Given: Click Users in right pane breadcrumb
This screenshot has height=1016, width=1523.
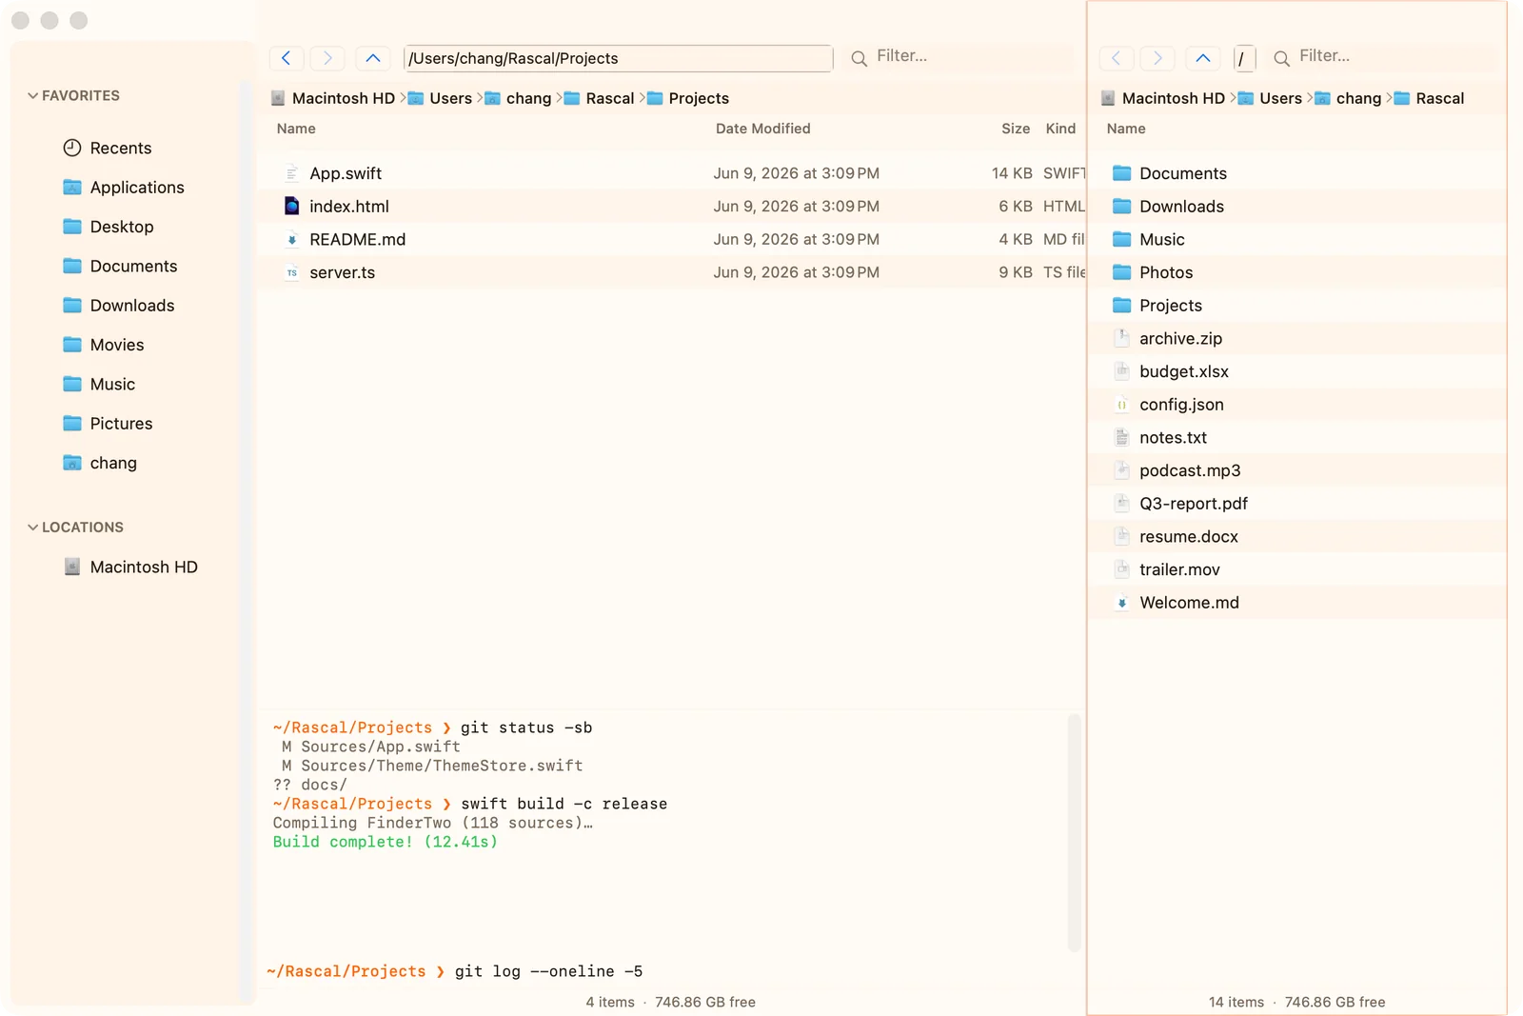Looking at the screenshot, I should 1270,98.
